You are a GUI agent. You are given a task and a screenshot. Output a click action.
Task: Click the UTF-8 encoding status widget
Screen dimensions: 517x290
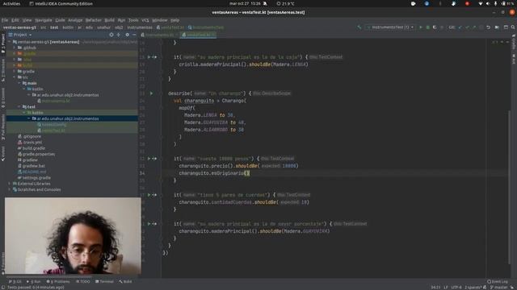(456, 288)
